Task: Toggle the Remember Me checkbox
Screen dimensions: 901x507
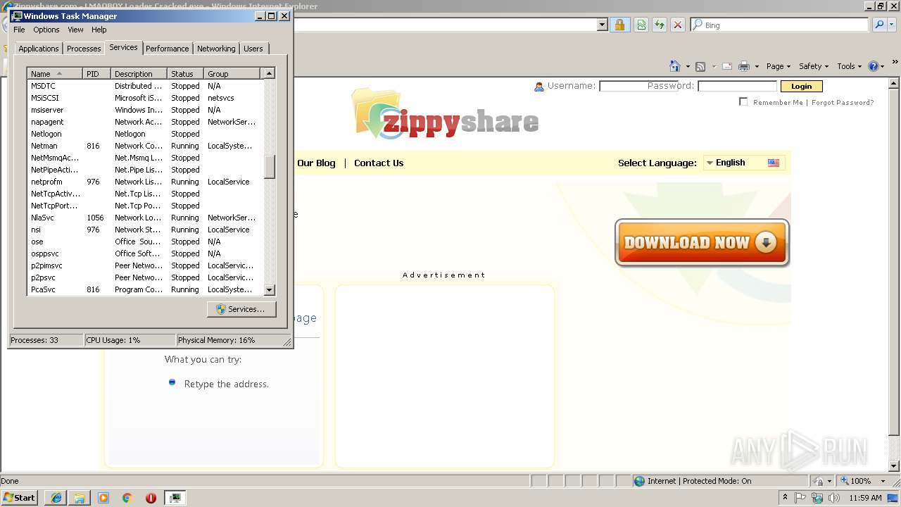Action: (743, 102)
